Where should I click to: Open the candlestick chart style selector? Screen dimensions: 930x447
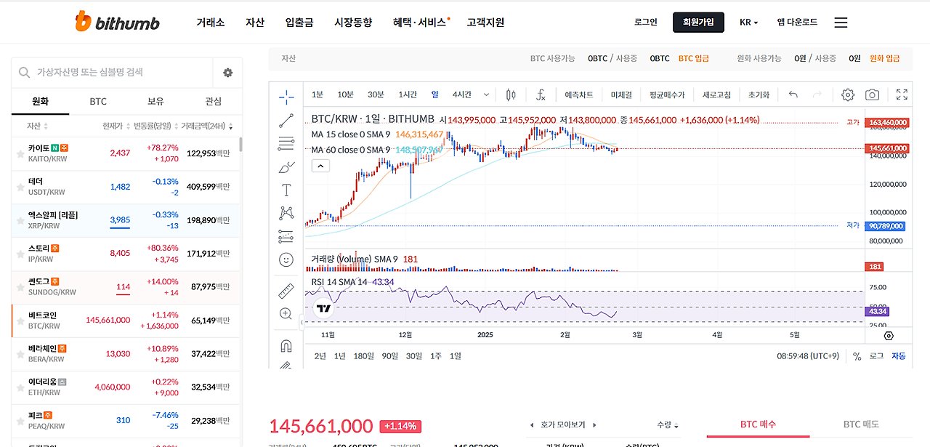[511, 94]
